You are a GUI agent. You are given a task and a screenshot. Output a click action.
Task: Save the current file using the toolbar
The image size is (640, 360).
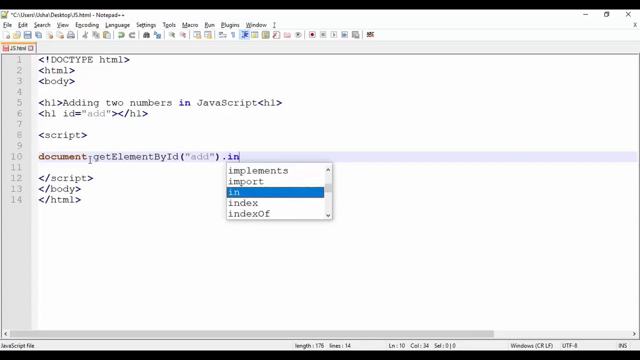tap(27, 35)
